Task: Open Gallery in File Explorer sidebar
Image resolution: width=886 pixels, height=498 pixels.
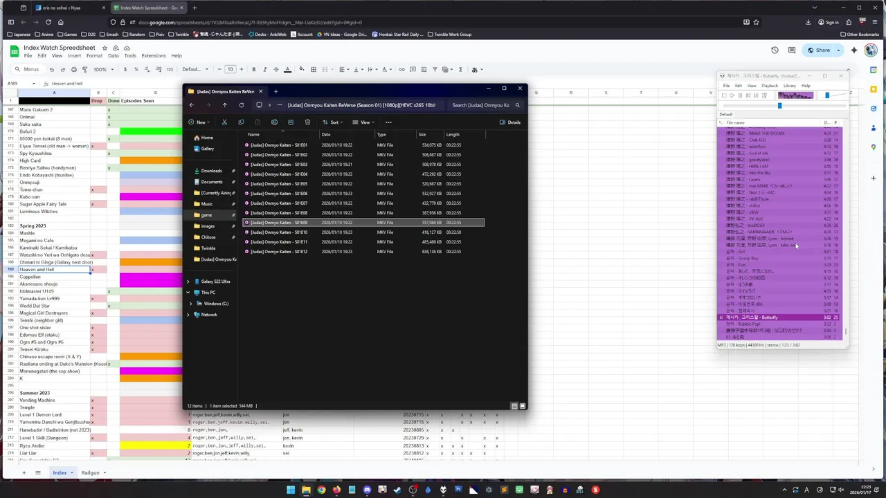Action: tap(207, 149)
